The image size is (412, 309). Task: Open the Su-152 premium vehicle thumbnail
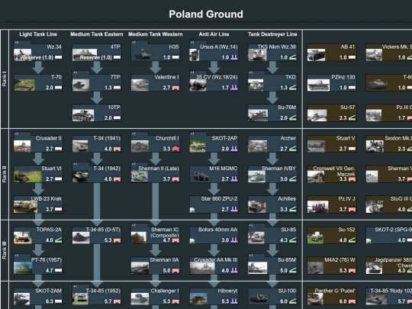click(x=315, y=237)
